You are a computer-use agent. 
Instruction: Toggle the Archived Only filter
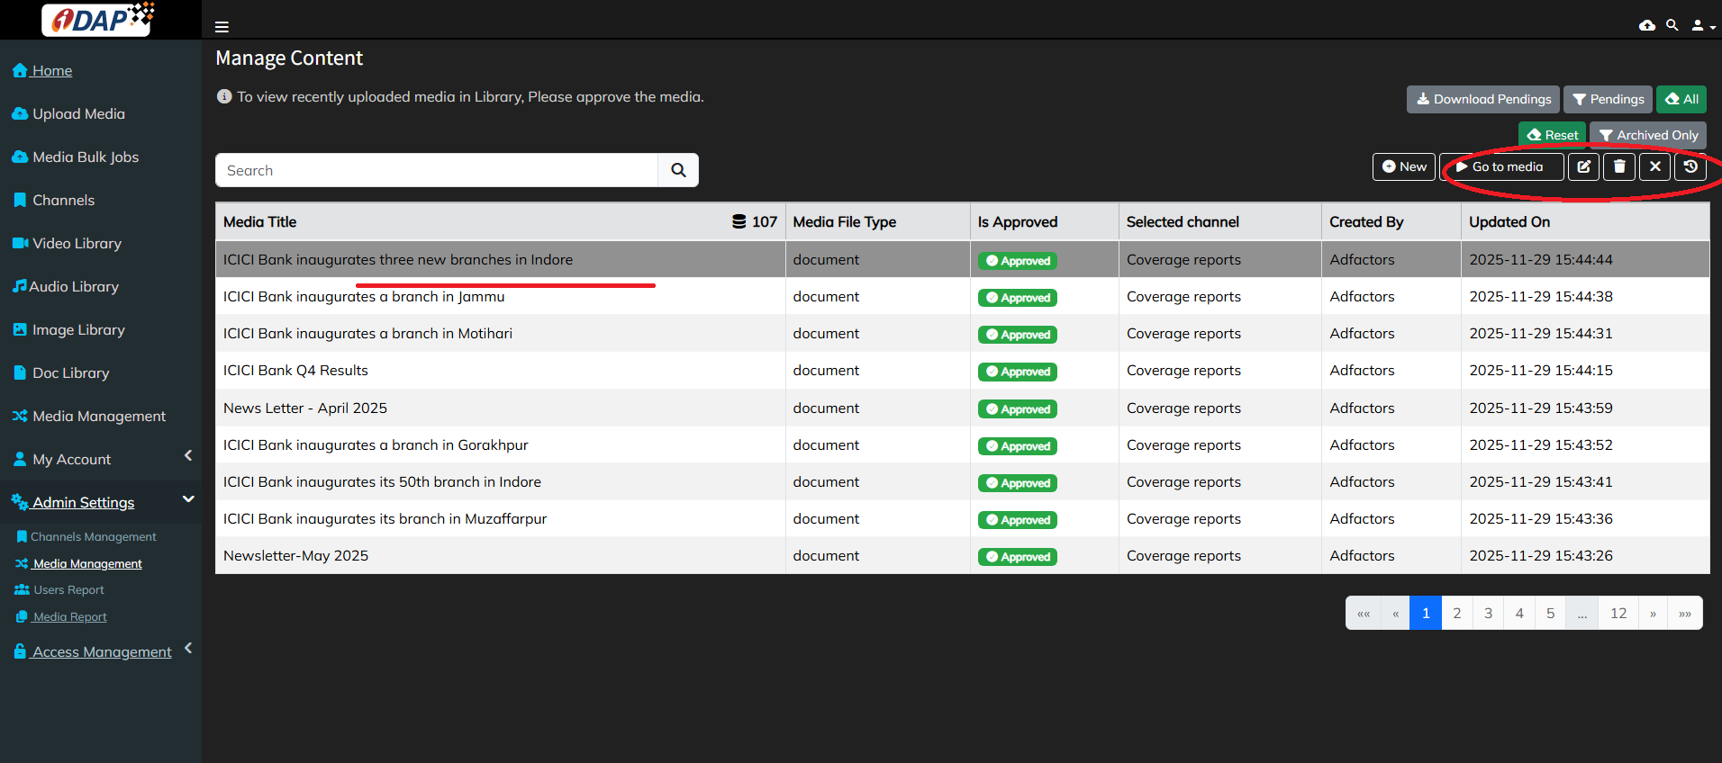(x=1647, y=135)
